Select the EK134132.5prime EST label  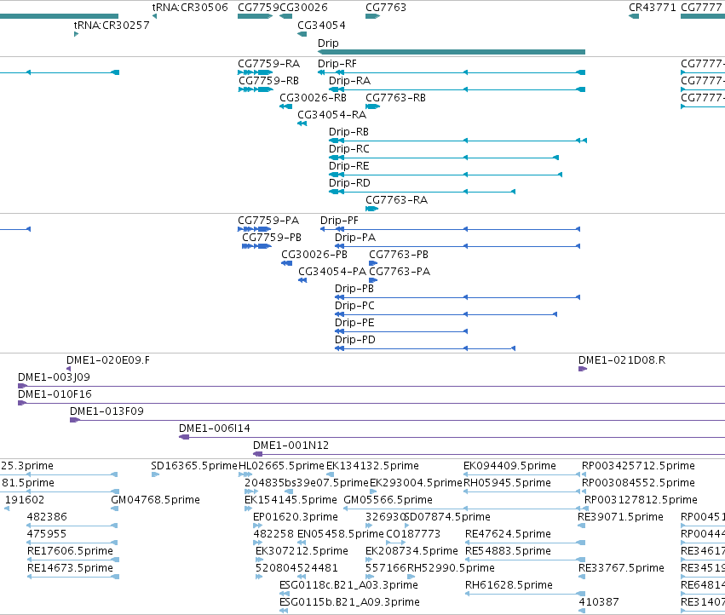click(372, 466)
